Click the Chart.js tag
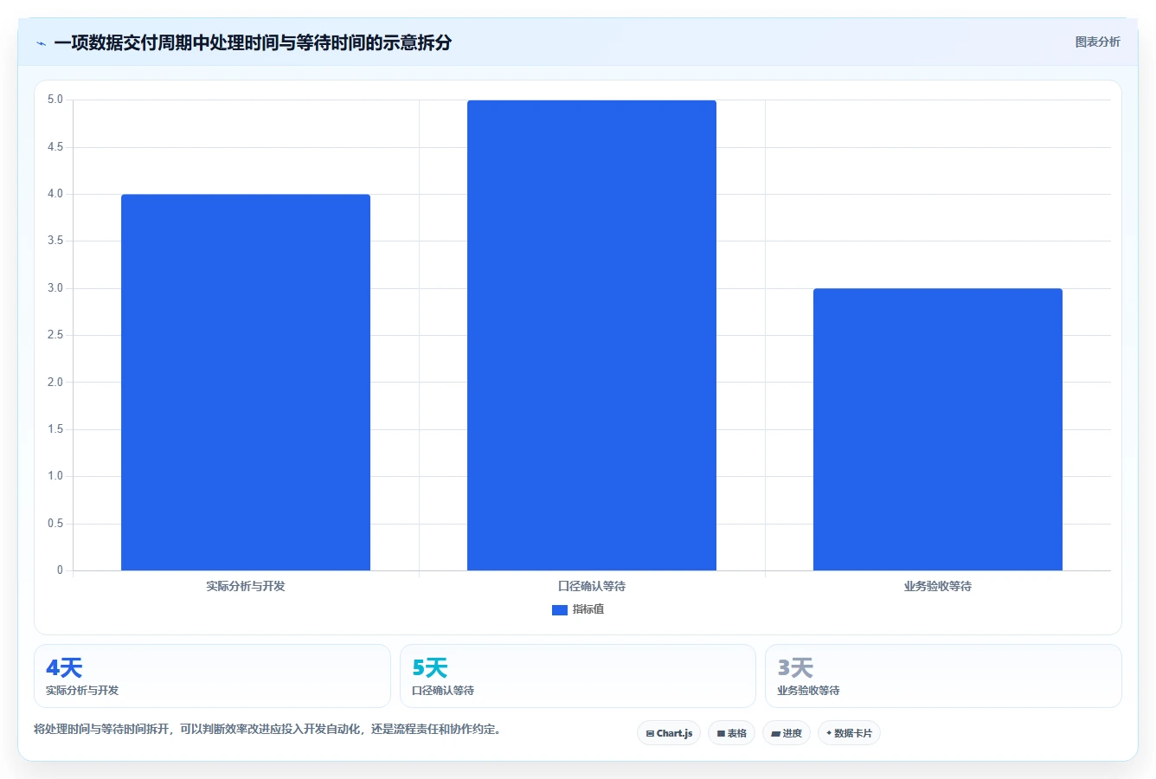Viewport: 1156px width, 779px height. point(669,733)
